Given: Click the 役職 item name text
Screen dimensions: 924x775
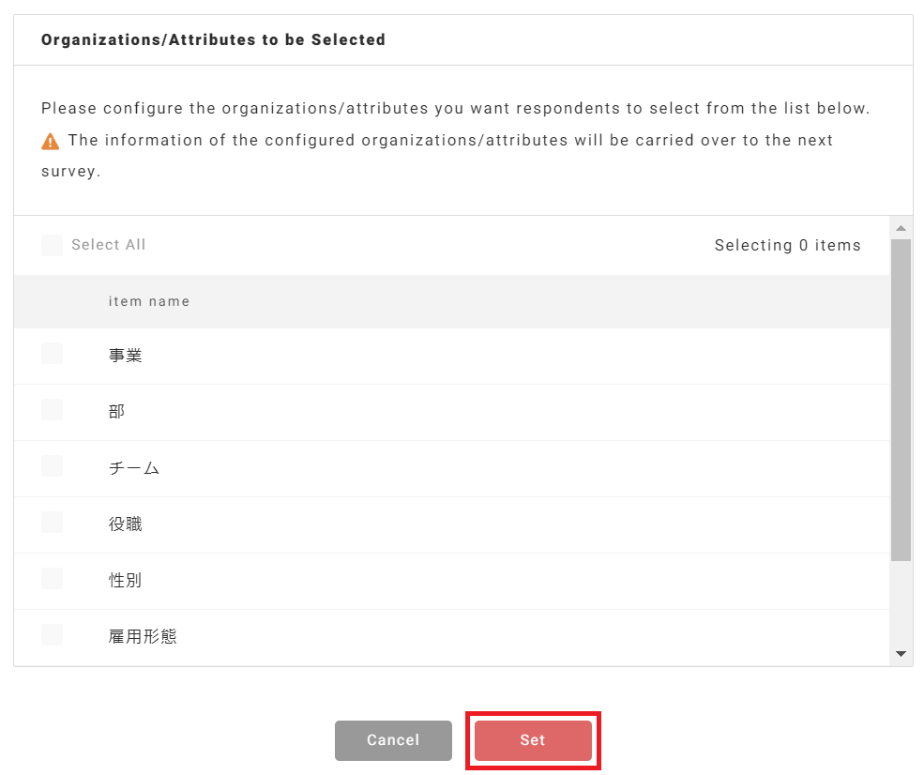Looking at the screenshot, I should [125, 524].
